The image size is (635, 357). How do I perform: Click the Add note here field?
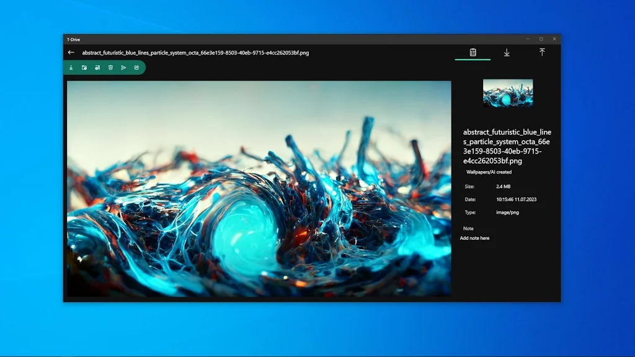475,237
